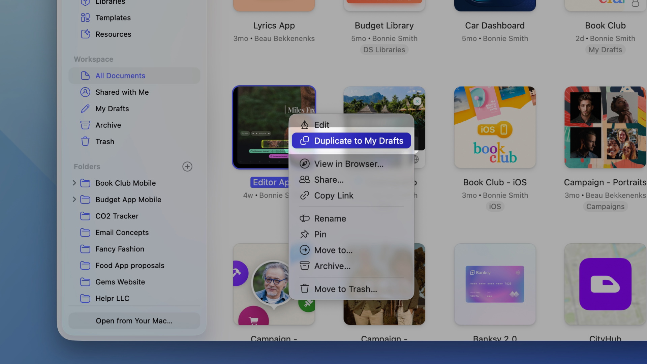Open the Book Club - iOS thumbnail

pos(495,127)
